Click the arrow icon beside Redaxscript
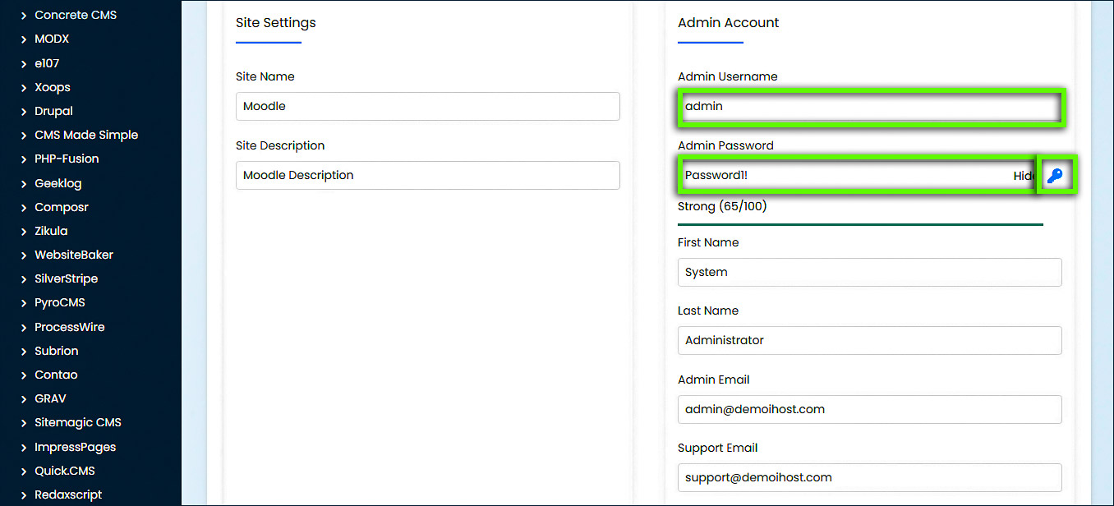 pyautogui.click(x=23, y=494)
